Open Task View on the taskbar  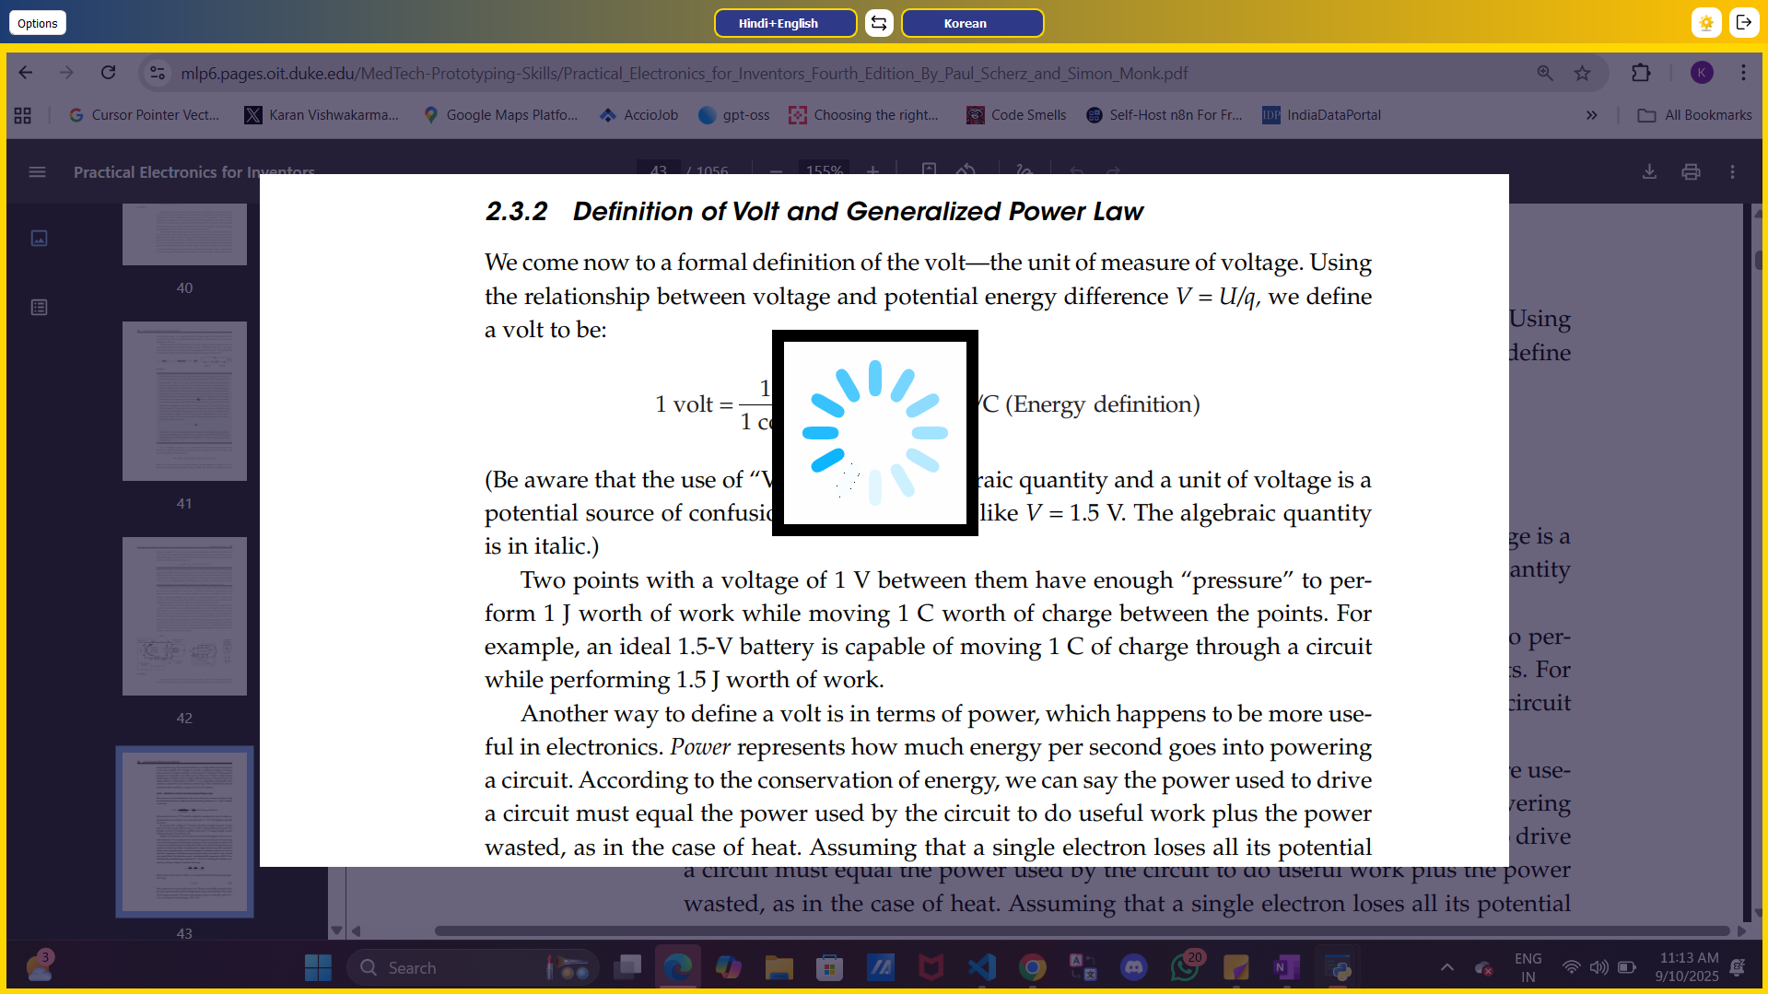click(x=627, y=968)
